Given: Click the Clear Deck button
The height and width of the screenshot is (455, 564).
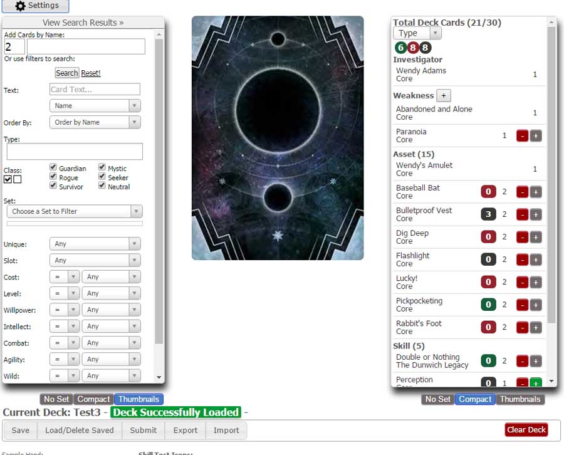Looking at the screenshot, I should (526, 430).
